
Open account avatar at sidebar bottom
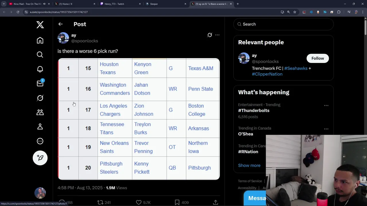pos(40,193)
